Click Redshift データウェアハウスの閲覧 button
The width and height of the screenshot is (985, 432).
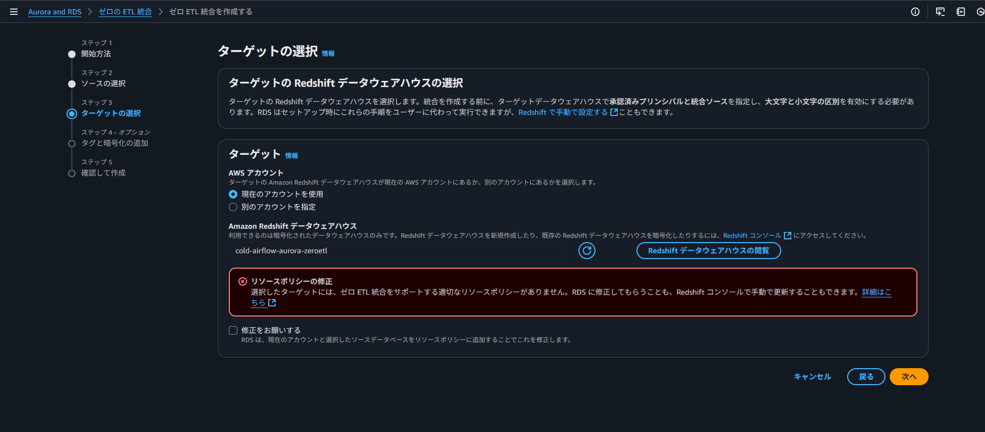(x=709, y=251)
